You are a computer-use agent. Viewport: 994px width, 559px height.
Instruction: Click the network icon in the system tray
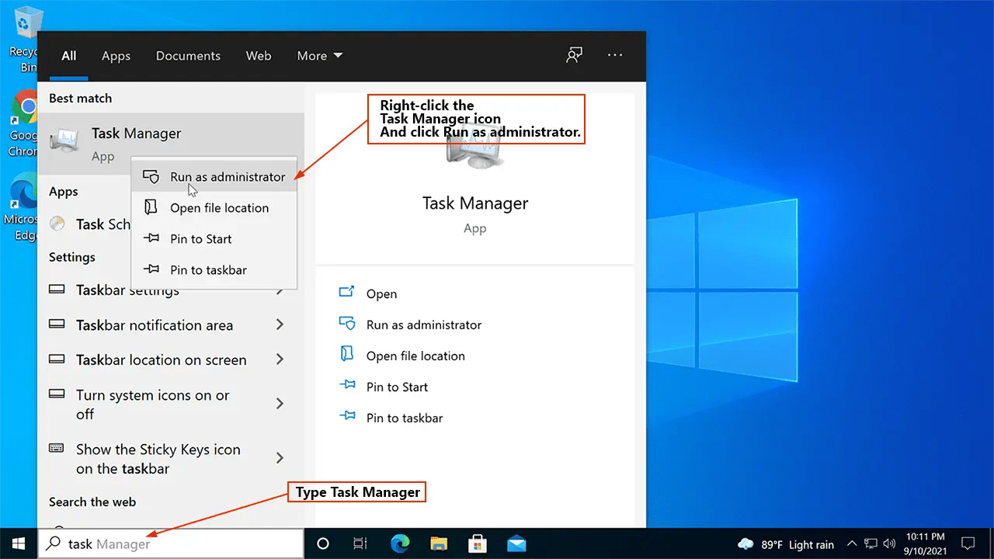click(871, 543)
